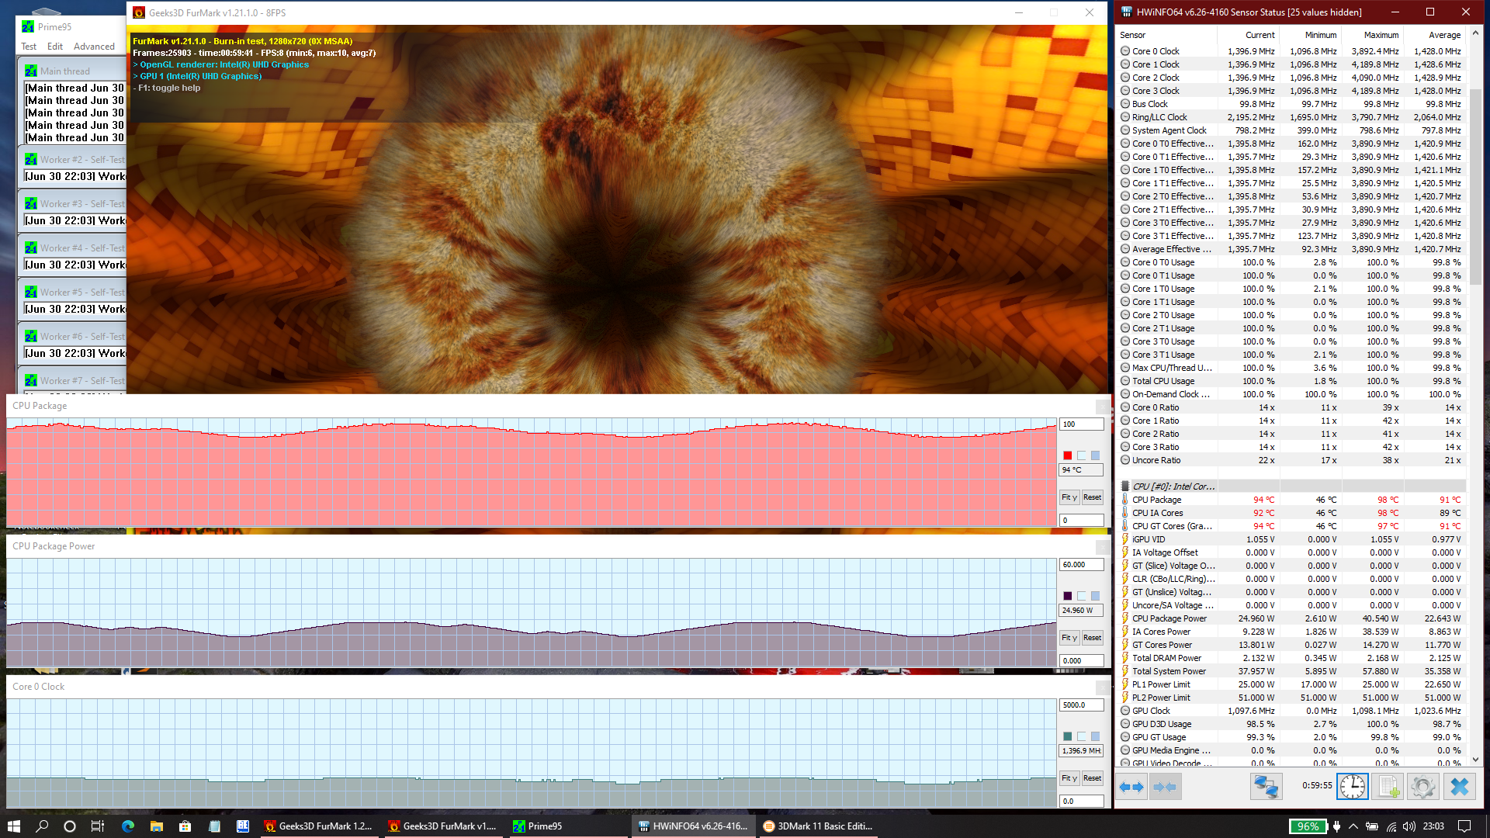This screenshot has height=838, width=1490.
Task: Click the collapse-columns inward arrows icon
Action: (1165, 787)
